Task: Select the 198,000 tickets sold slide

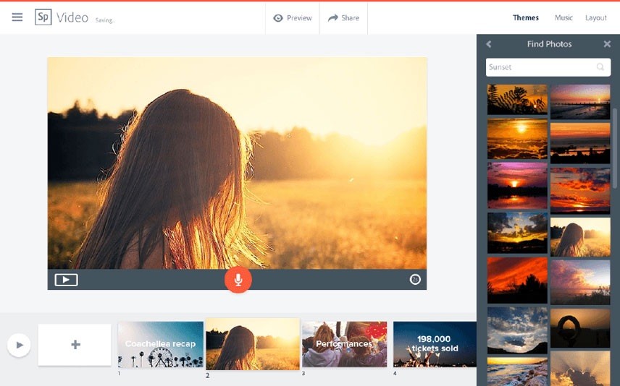Action: (434, 344)
